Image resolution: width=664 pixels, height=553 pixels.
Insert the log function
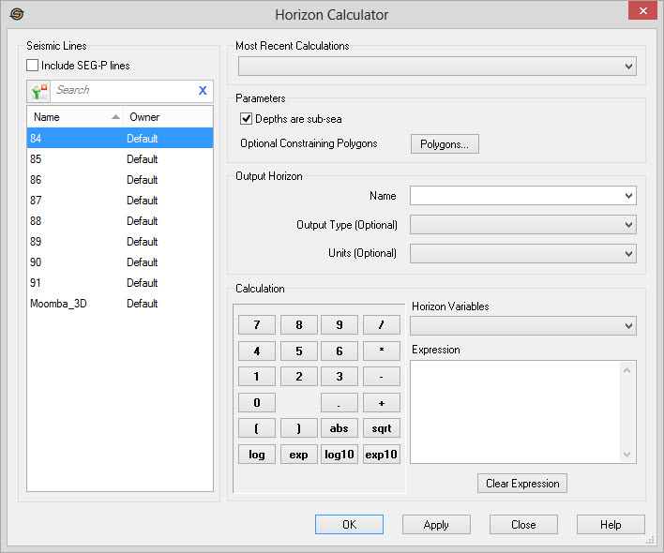(x=257, y=454)
